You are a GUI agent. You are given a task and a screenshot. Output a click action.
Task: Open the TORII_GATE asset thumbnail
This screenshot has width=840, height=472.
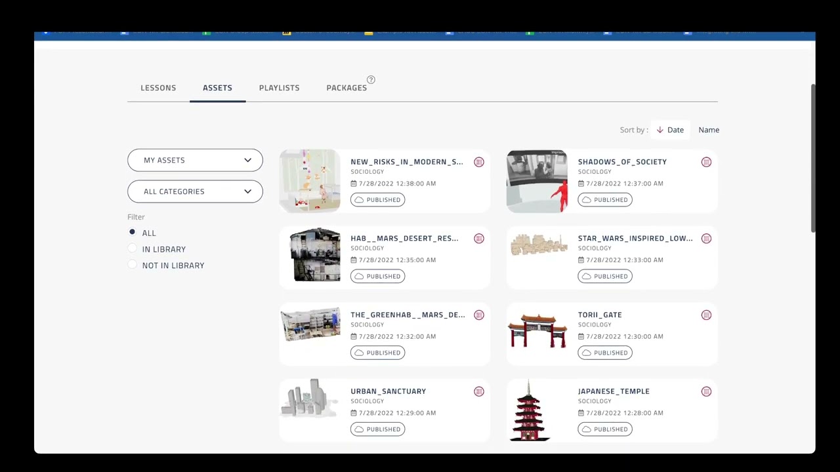point(537,331)
